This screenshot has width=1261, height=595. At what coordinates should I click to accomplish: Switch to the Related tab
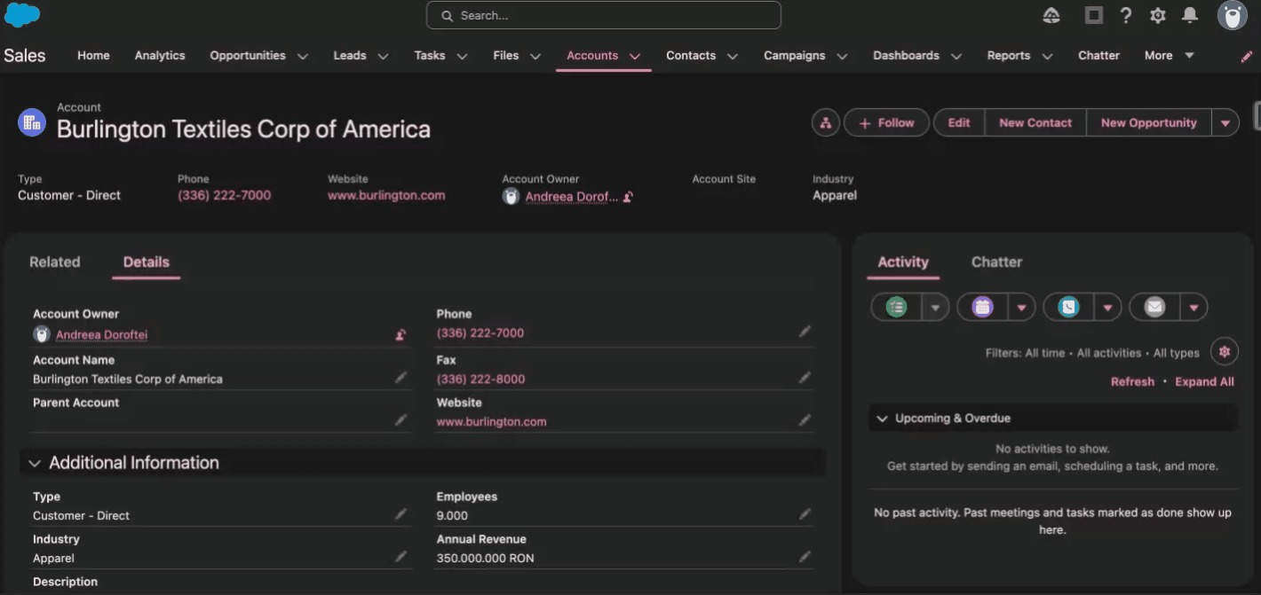pyautogui.click(x=54, y=262)
